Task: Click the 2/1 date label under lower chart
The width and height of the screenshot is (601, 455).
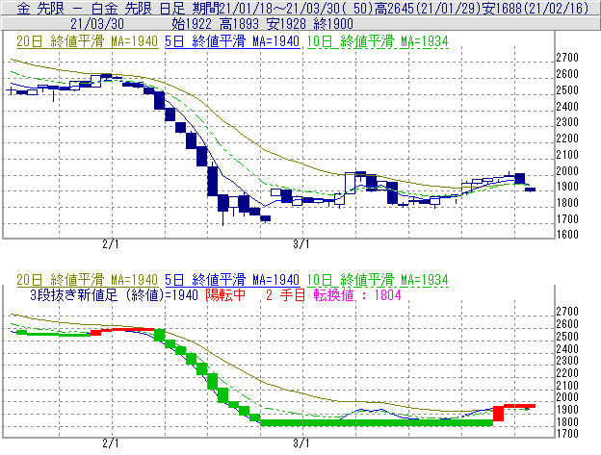Action: pos(111,443)
